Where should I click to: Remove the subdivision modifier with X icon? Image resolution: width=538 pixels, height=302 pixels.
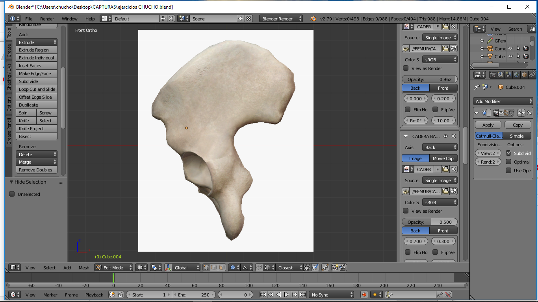(529, 113)
